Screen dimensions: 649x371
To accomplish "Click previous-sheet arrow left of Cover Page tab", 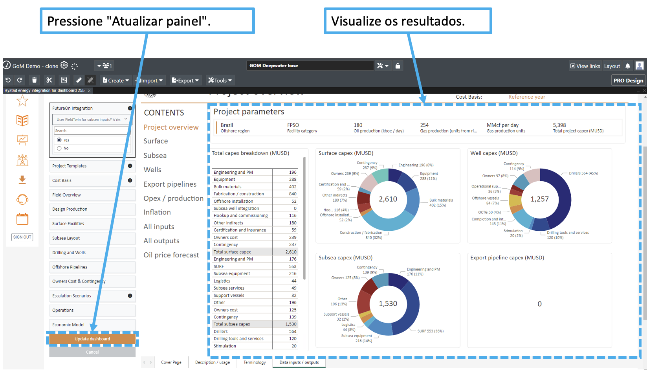I will click(144, 362).
